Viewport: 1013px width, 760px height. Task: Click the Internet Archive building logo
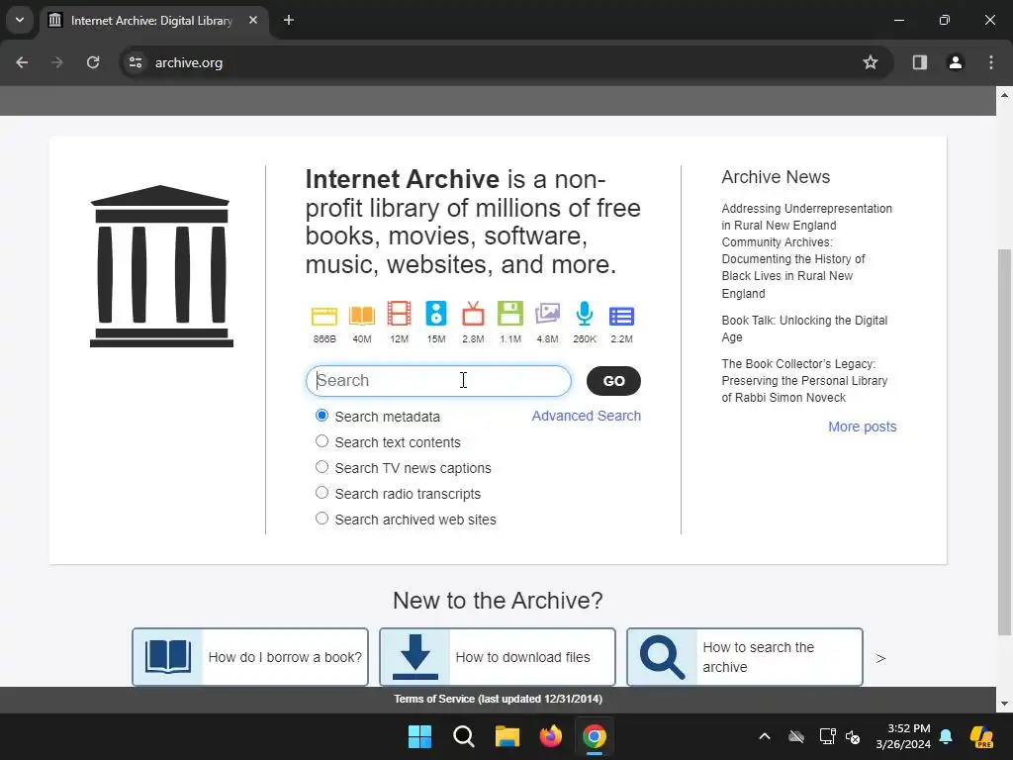click(161, 266)
